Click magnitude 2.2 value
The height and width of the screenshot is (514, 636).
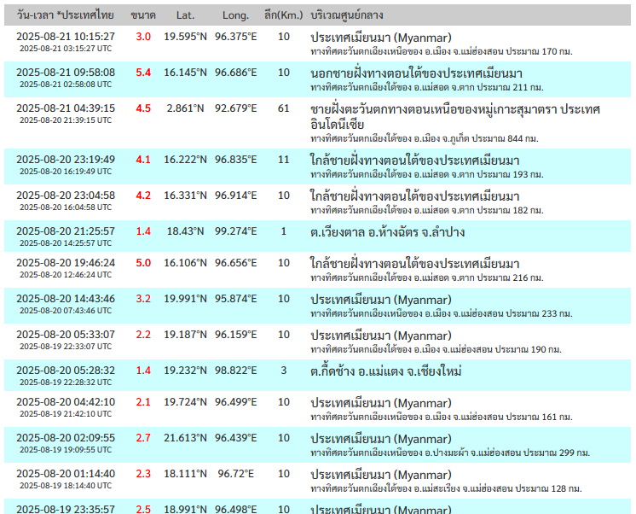[x=143, y=334]
